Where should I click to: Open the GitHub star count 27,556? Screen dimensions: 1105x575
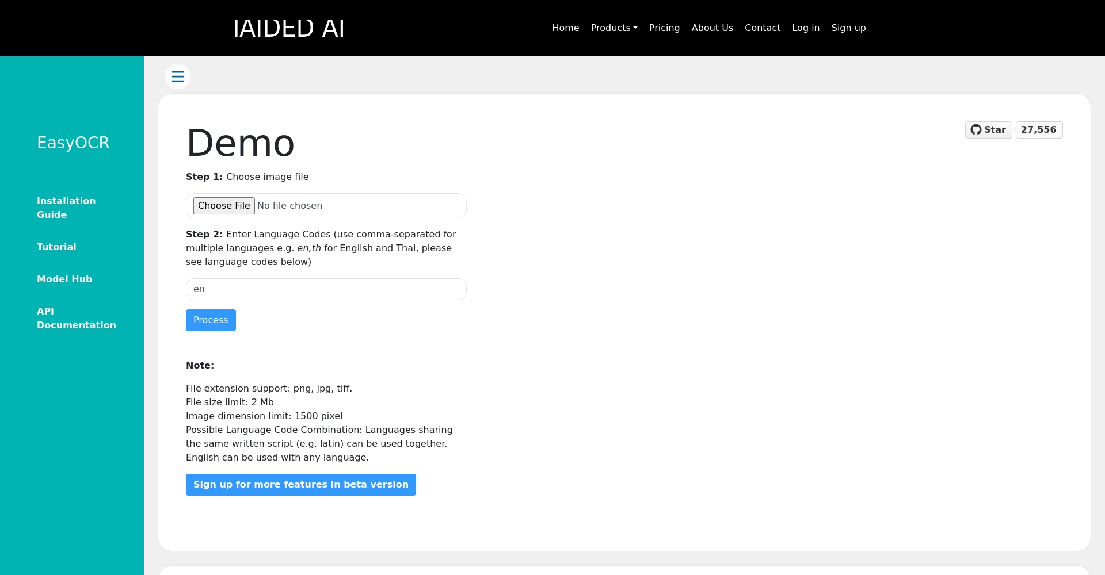click(x=1038, y=130)
